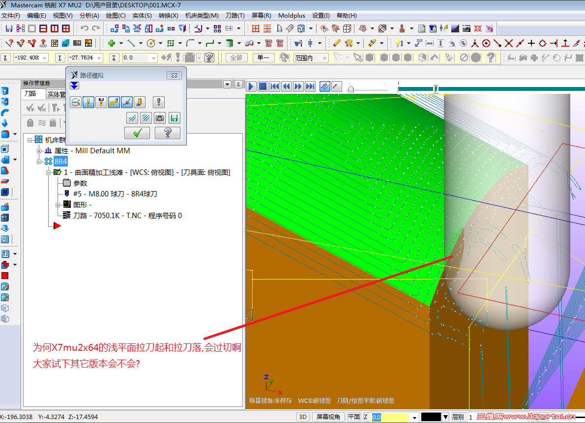Click the Create Surface icon
This screenshot has height=423, width=585.
tap(249, 43)
